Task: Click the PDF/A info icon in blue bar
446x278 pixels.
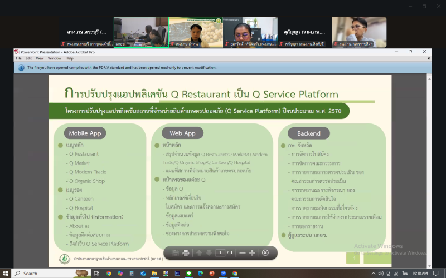Action: 21,68
